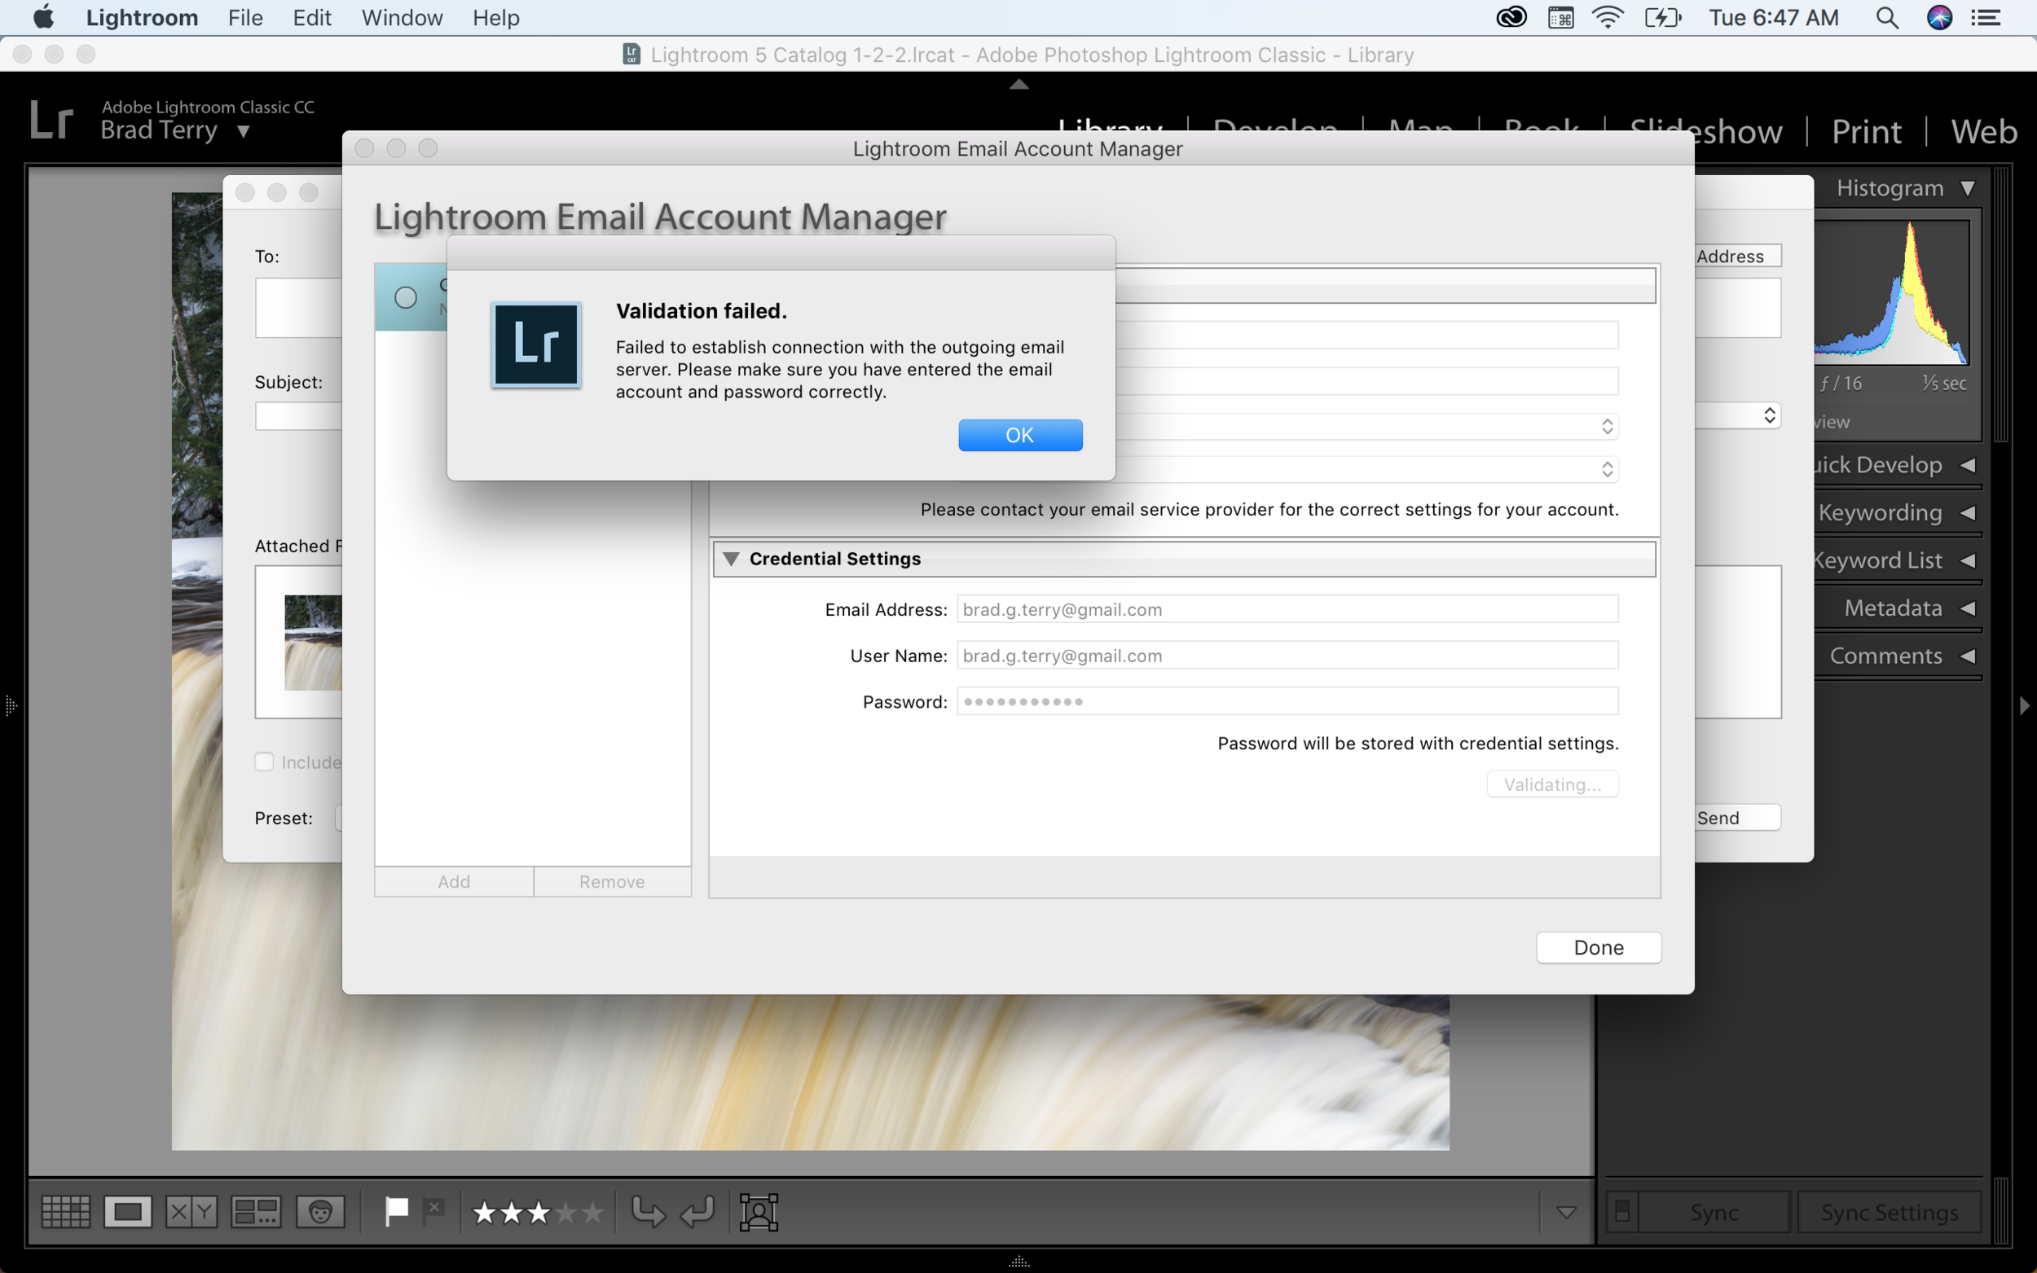Show the filmstrip at bottom

1019,1262
